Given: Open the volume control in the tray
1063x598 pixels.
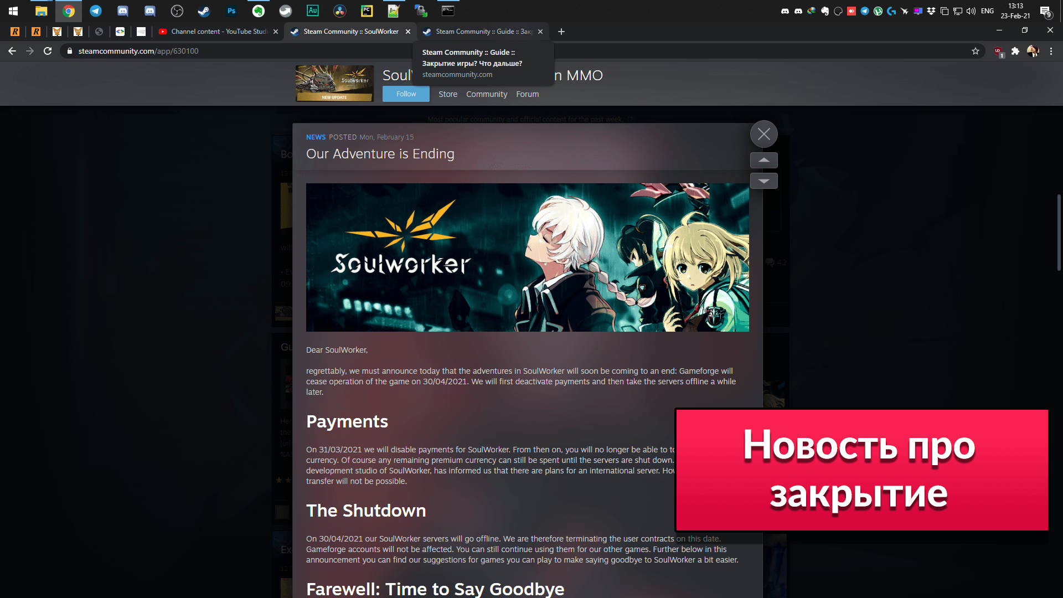Looking at the screenshot, I should tap(971, 11).
